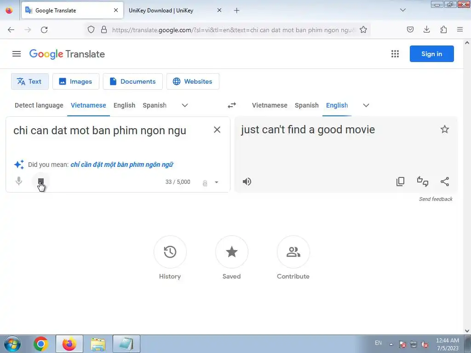
Task: Swap source and target languages
Action: (232, 105)
